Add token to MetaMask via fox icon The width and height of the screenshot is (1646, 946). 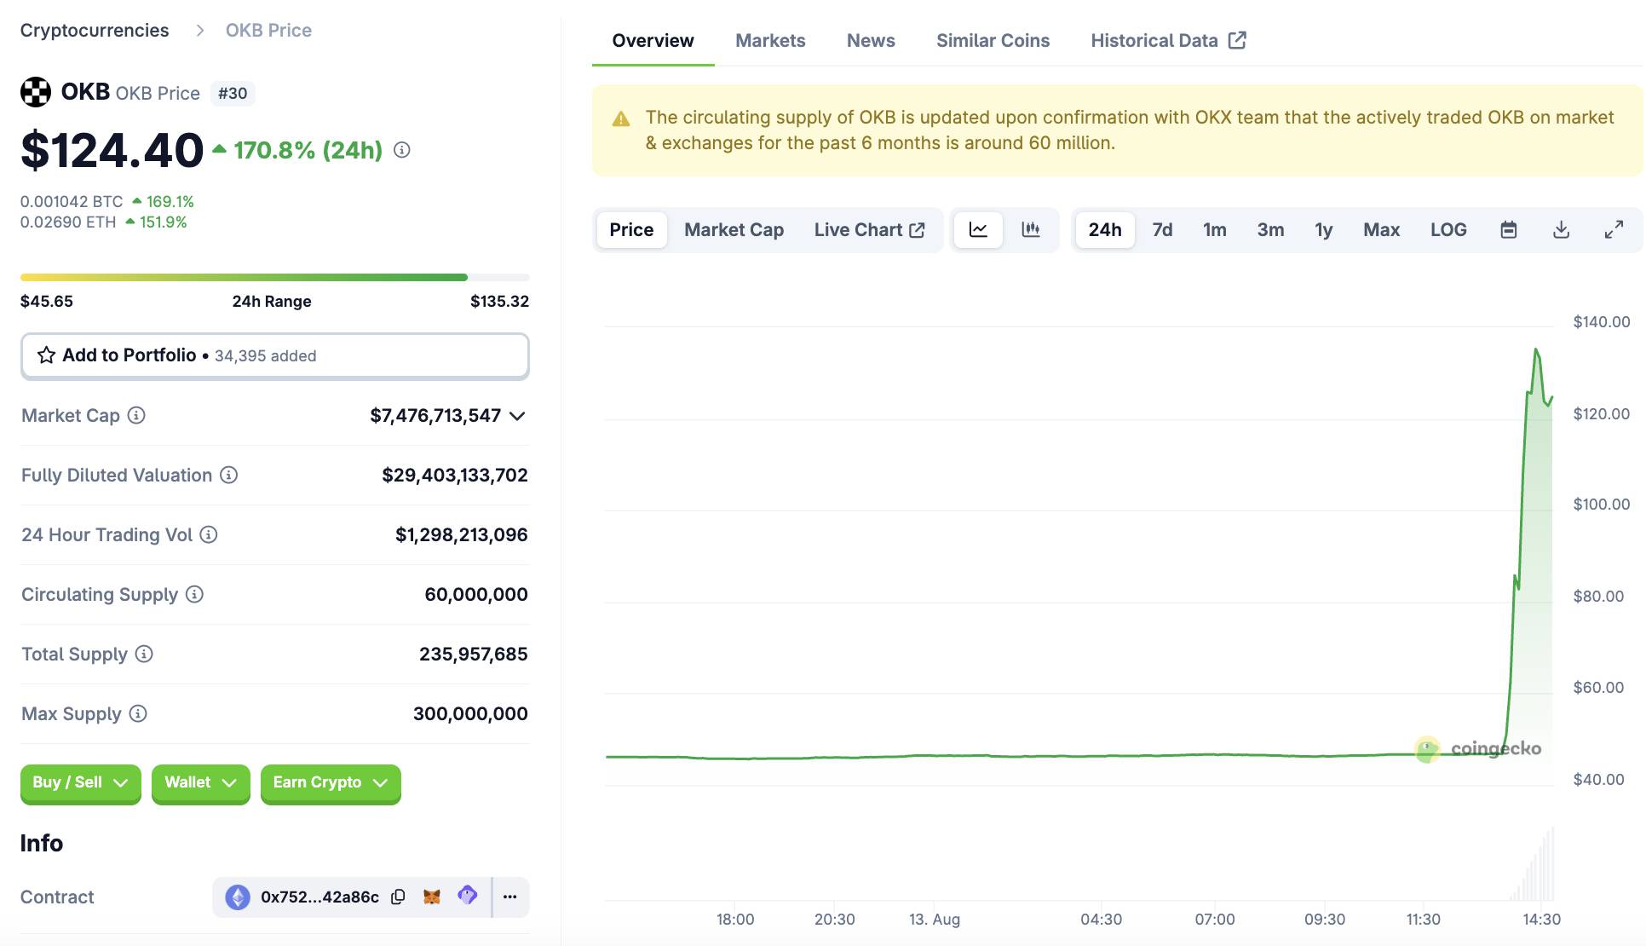tap(432, 897)
